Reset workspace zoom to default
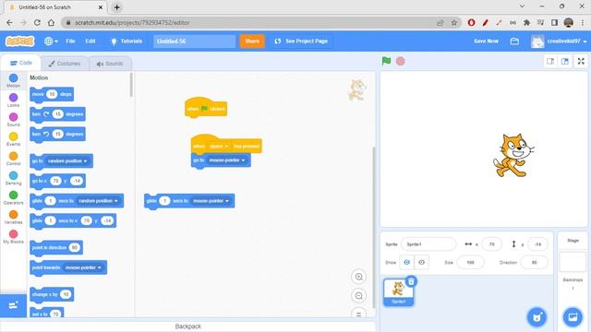The width and height of the screenshot is (591, 332). (359, 313)
